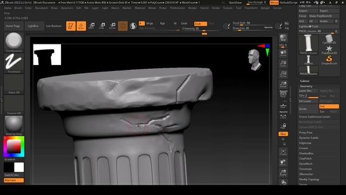This screenshot has width=346, height=195.
Task: Select the Rotate transform icon in top shelf
Action: point(112,26)
